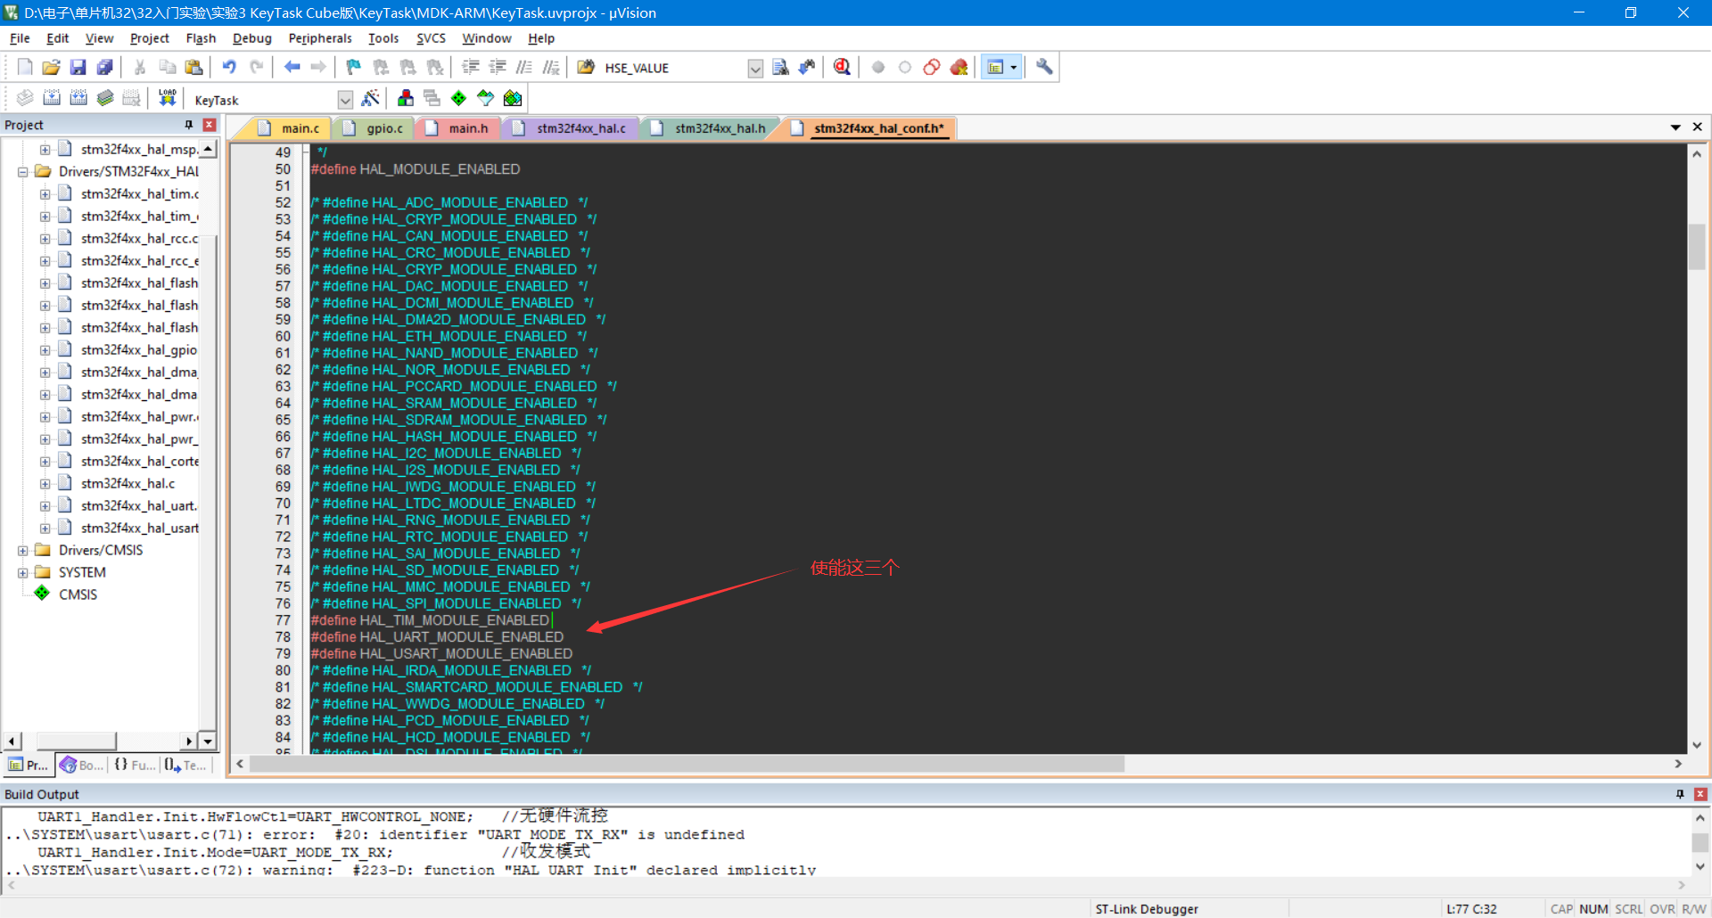
Task: Close the Build Output panel
Action: pyautogui.click(x=1700, y=794)
